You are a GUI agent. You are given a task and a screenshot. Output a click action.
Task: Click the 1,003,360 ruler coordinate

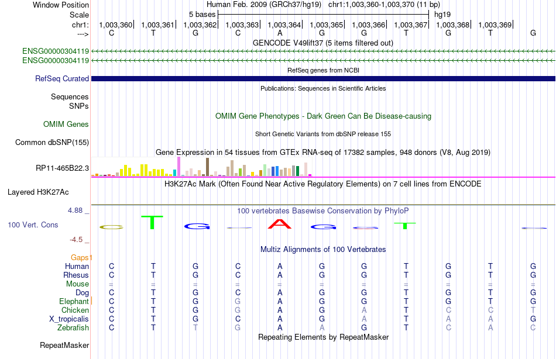click(116, 25)
